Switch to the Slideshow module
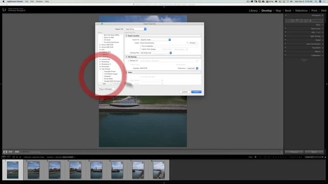This screenshot has width=328, height=184. (x=301, y=11)
